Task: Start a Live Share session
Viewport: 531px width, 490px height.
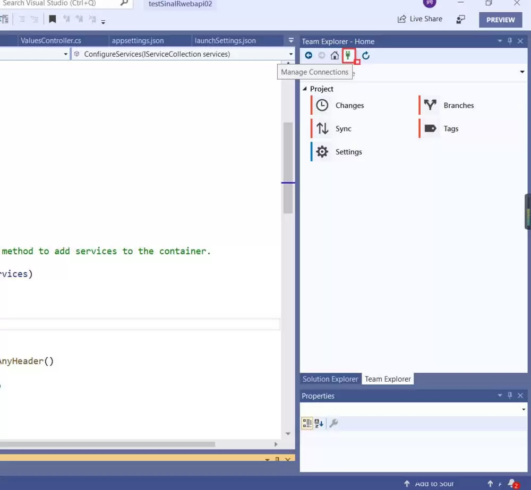Action: (x=420, y=19)
